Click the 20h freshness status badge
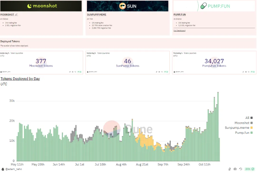Screen dimensions: 257x173 [250, 169]
